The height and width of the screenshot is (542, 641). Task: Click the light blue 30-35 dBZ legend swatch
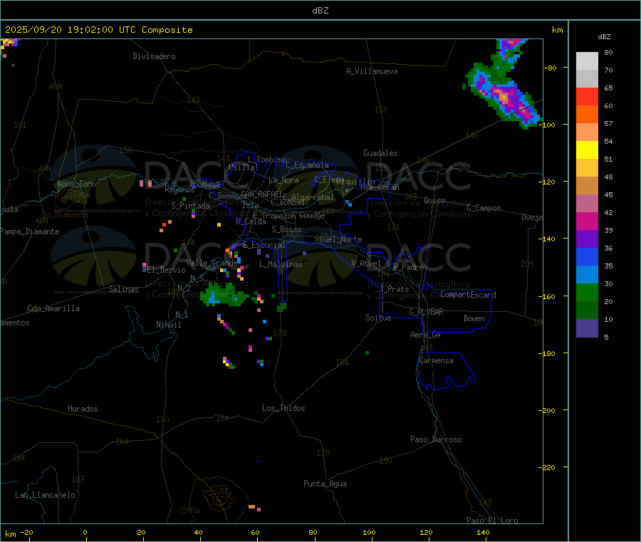pos(587,275)
